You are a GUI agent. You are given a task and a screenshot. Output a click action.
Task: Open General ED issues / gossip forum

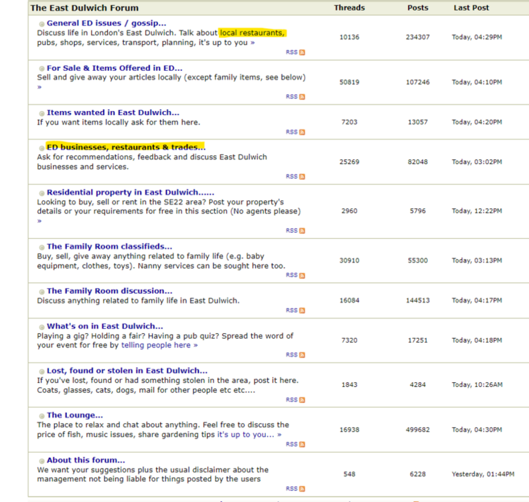[106, 23]
